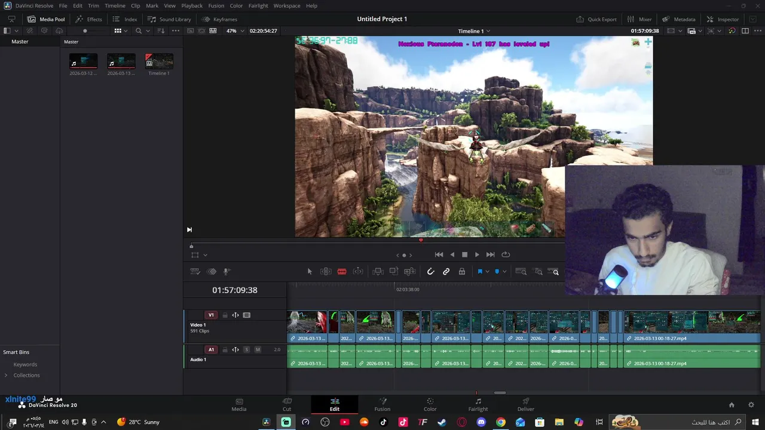Image resolution: width=765 pixels, height=430 pixels.
Task: Click the blue Flag icon
Action: (x=479, y=271)
